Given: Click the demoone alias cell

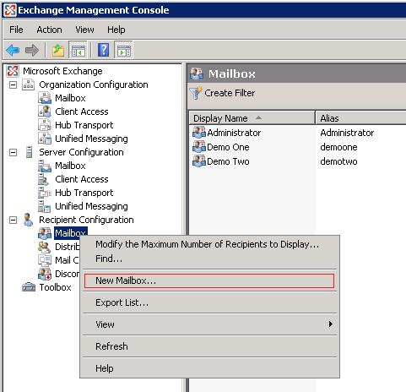Looking at the screenshot, I should tap(338, 147).
